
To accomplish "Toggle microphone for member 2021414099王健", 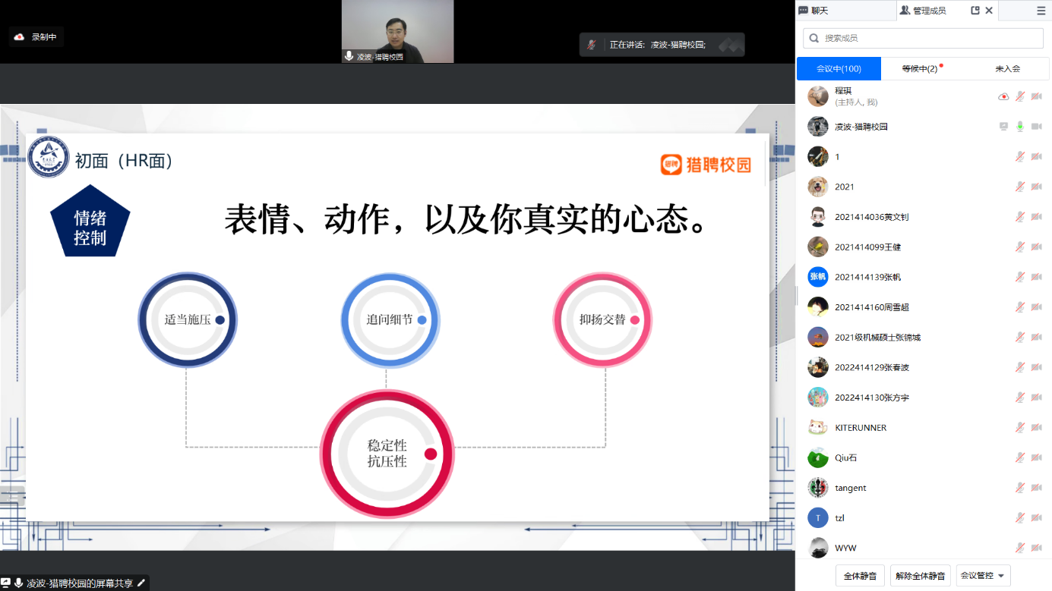I will [x=1020, y=247].
